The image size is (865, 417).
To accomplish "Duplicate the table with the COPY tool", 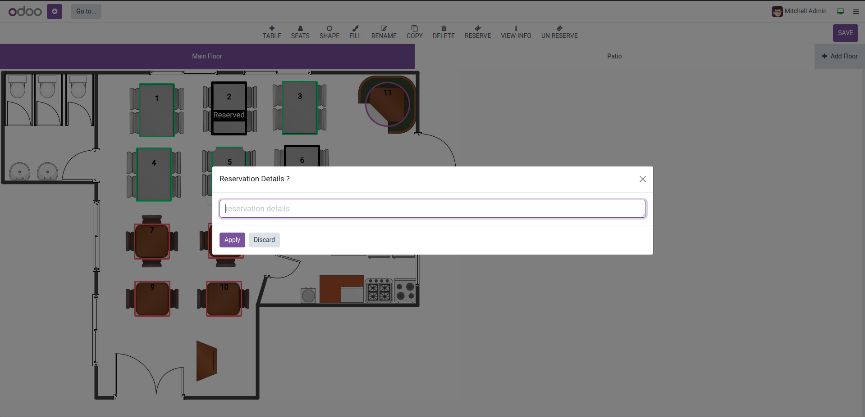I will point(415,32).
